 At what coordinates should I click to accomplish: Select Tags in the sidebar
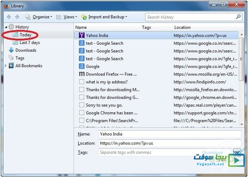tap(20, 58)
